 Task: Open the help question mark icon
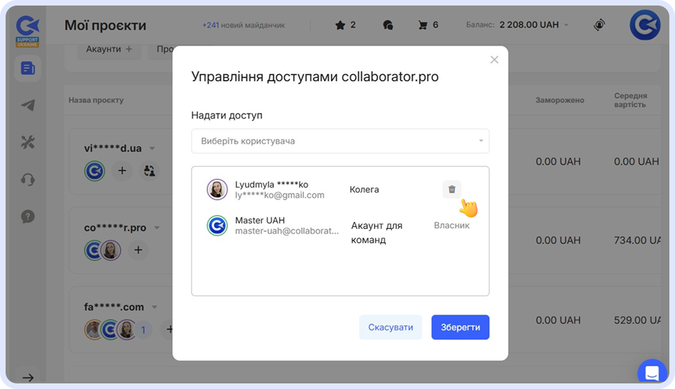click(28, 216)
